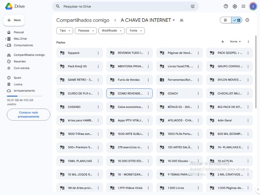This screenshot has width=260, height=195.
Task: Click the storage usage progress bar
Action: coord(25,96)
